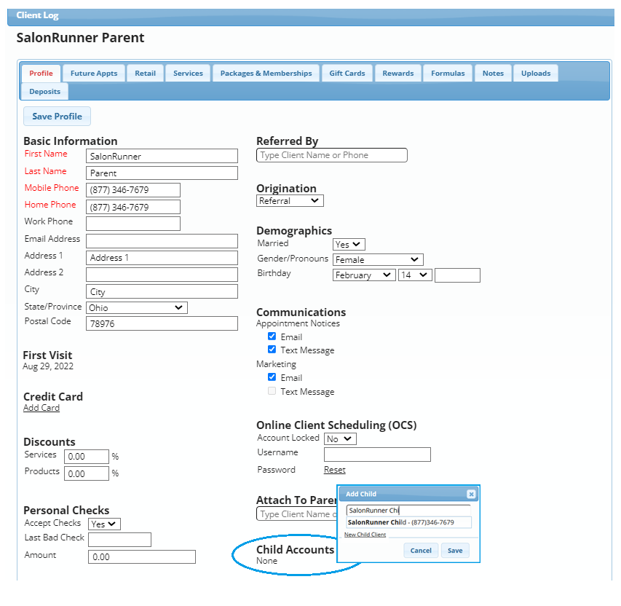Click the Client Log header title
Image resolution: width=621 pixels, height=606 pixels.
click(37, 15)
